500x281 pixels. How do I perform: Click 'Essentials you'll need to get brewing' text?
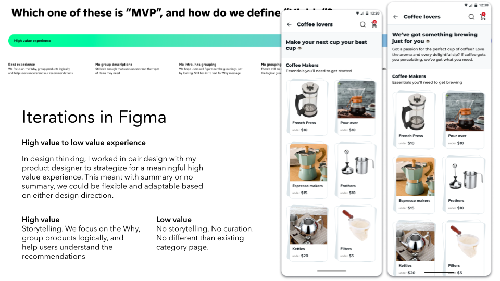pyautogui.click(x=427, y=82)
